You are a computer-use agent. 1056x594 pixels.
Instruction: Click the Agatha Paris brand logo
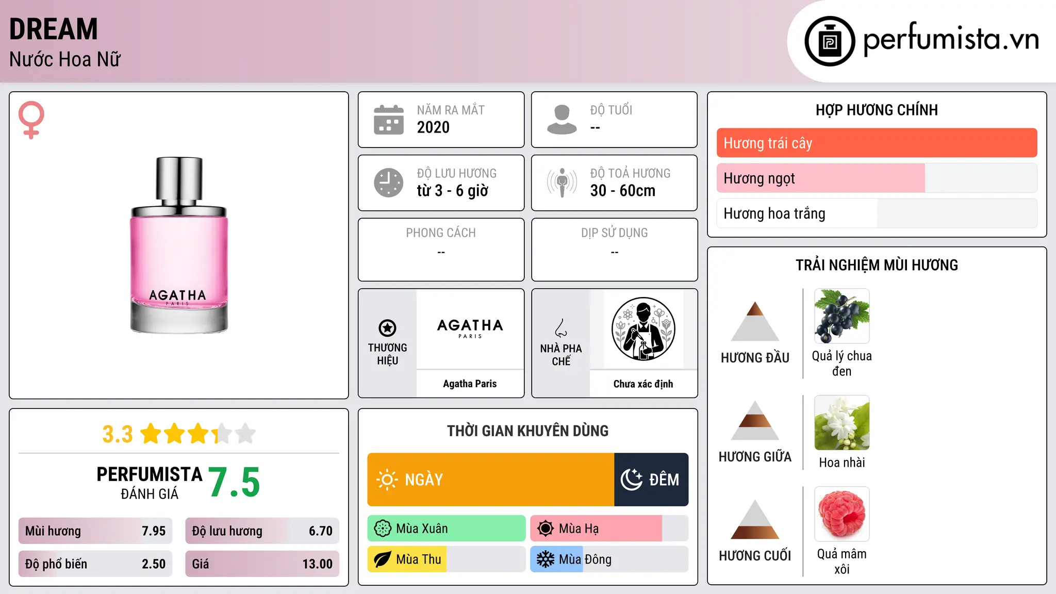point(470,328)
